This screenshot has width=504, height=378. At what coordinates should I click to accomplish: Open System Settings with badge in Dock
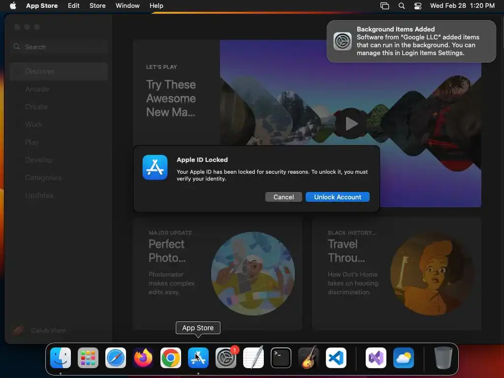(226, 358)
